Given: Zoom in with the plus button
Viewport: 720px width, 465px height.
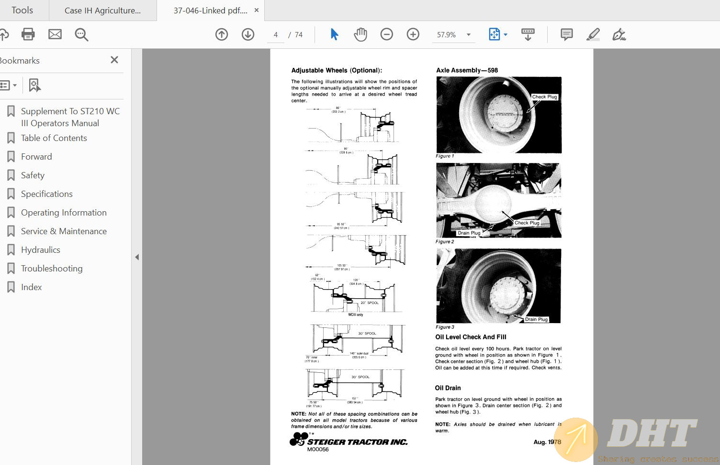Looking at the screenshot, I should 413,34.
